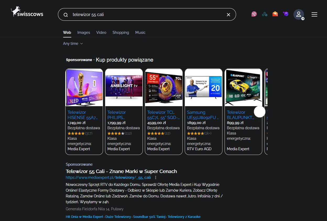Switch to the Video tab

click(101, 33)
